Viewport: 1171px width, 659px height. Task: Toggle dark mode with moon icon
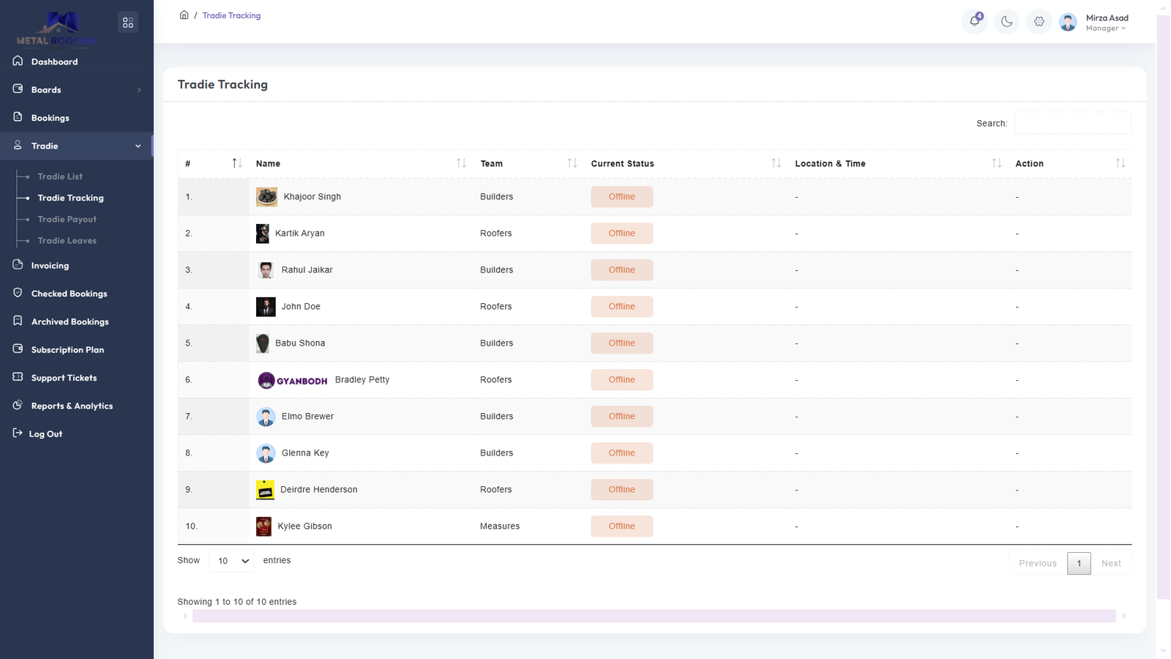pos(1007,22)
